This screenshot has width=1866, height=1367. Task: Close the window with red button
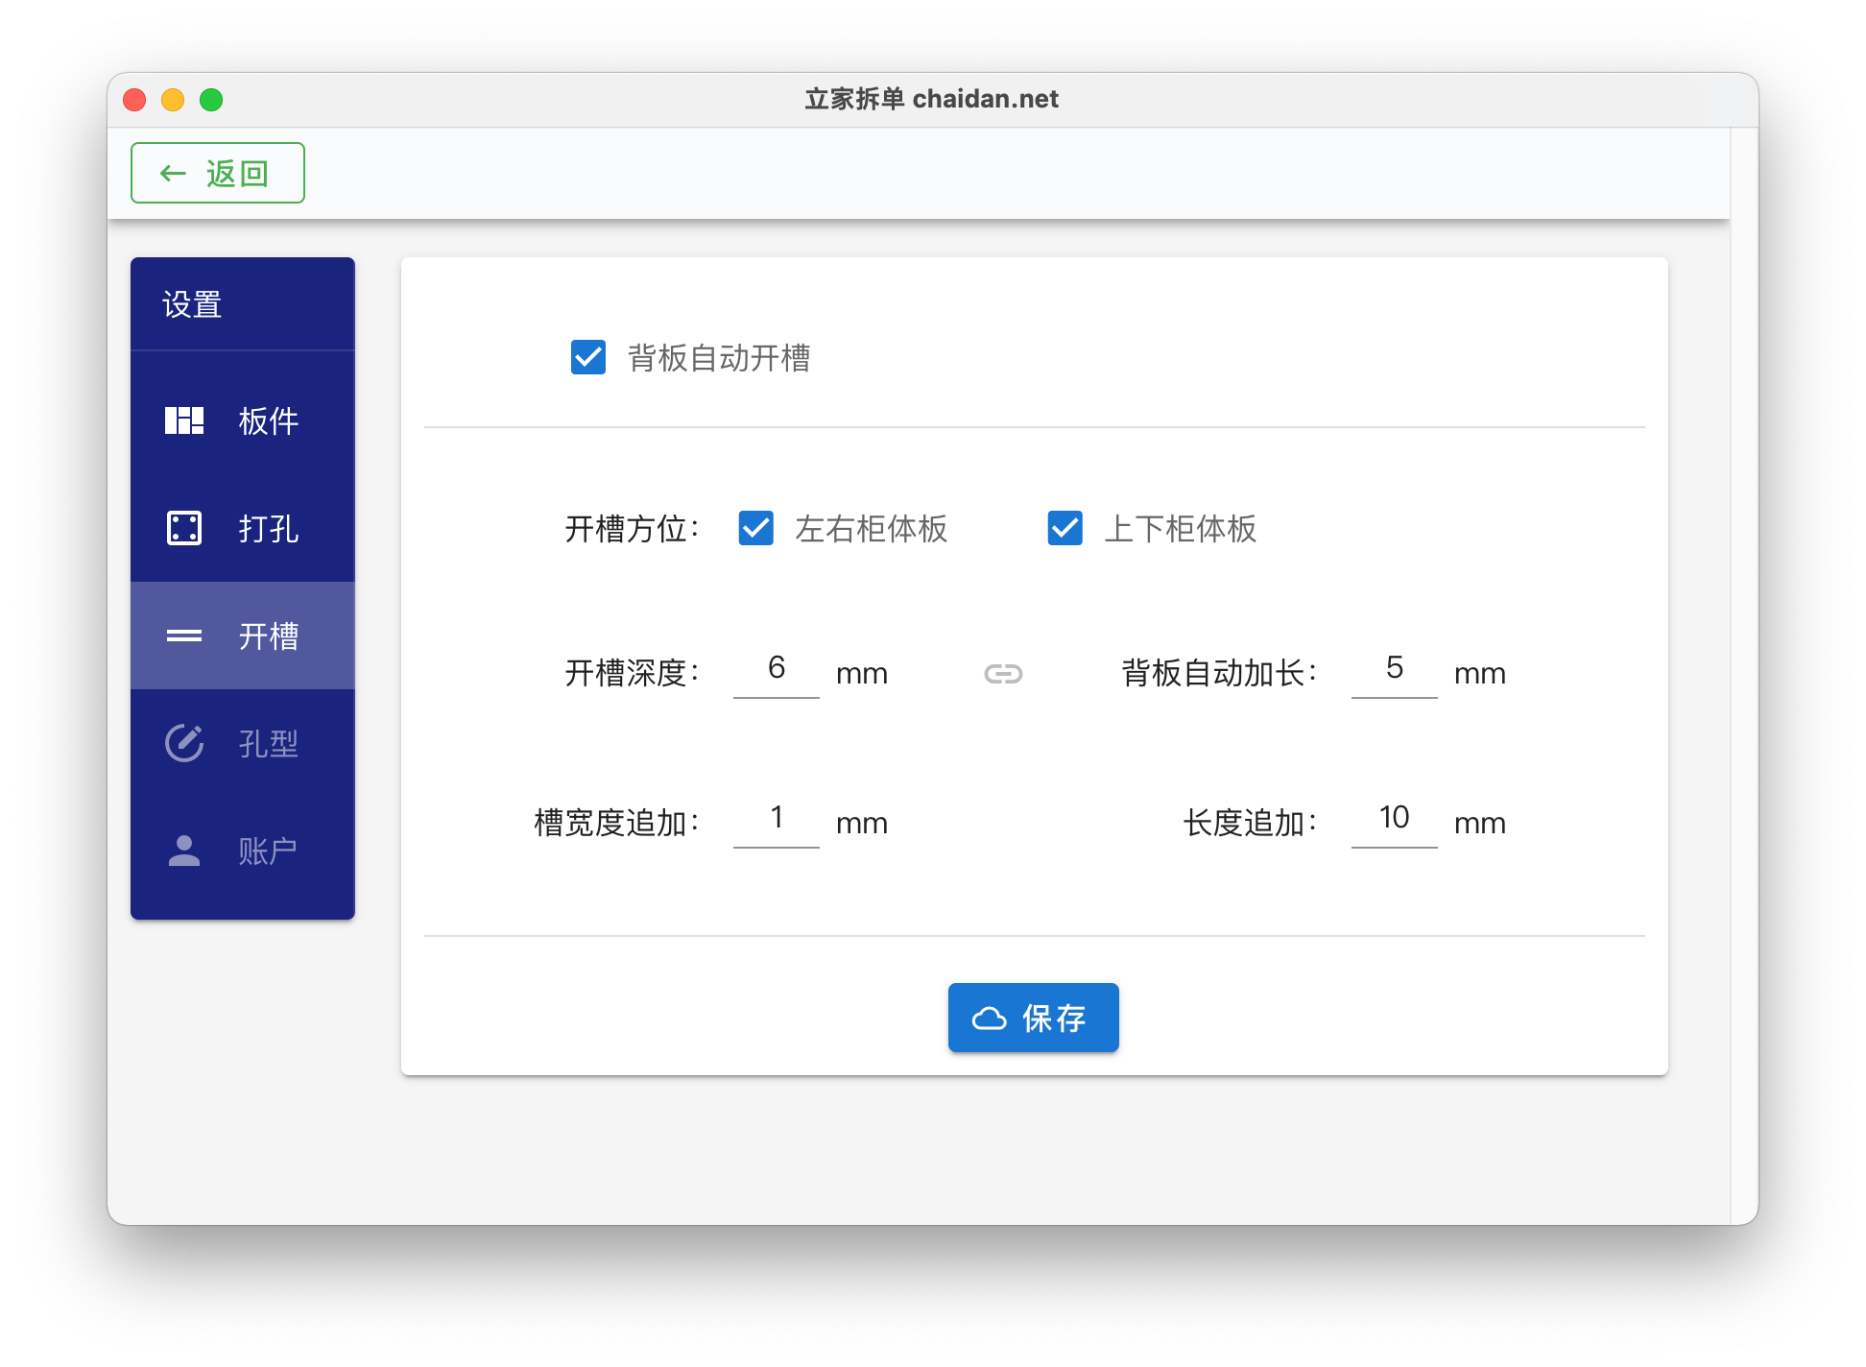pyautogui.click(x=134, y=100)
